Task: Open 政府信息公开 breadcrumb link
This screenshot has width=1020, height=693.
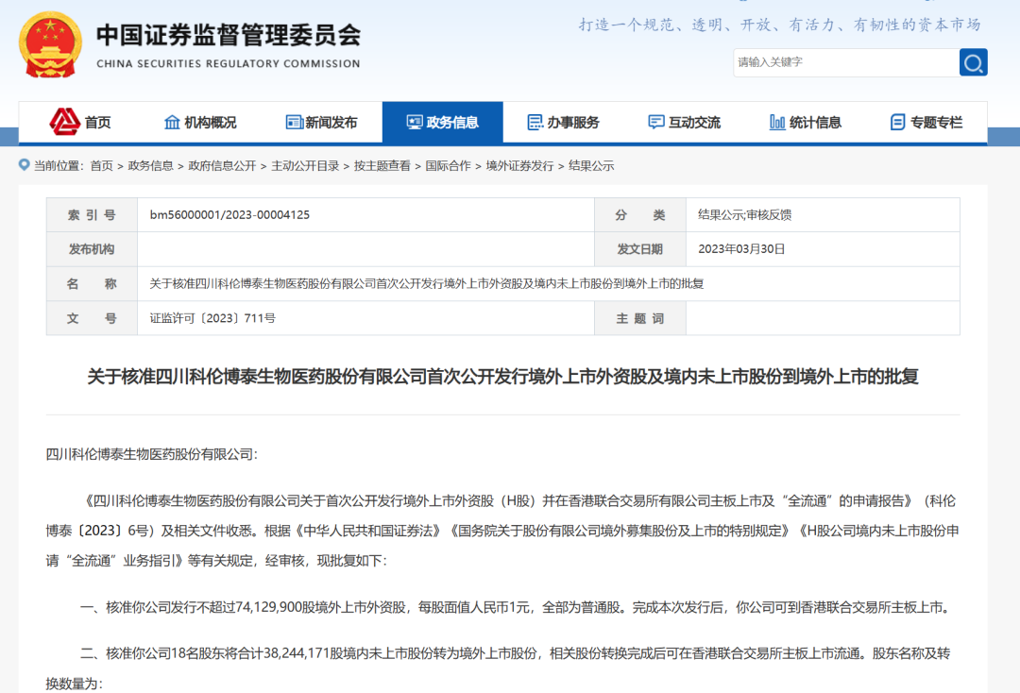Action: click(x=223, y=166)
